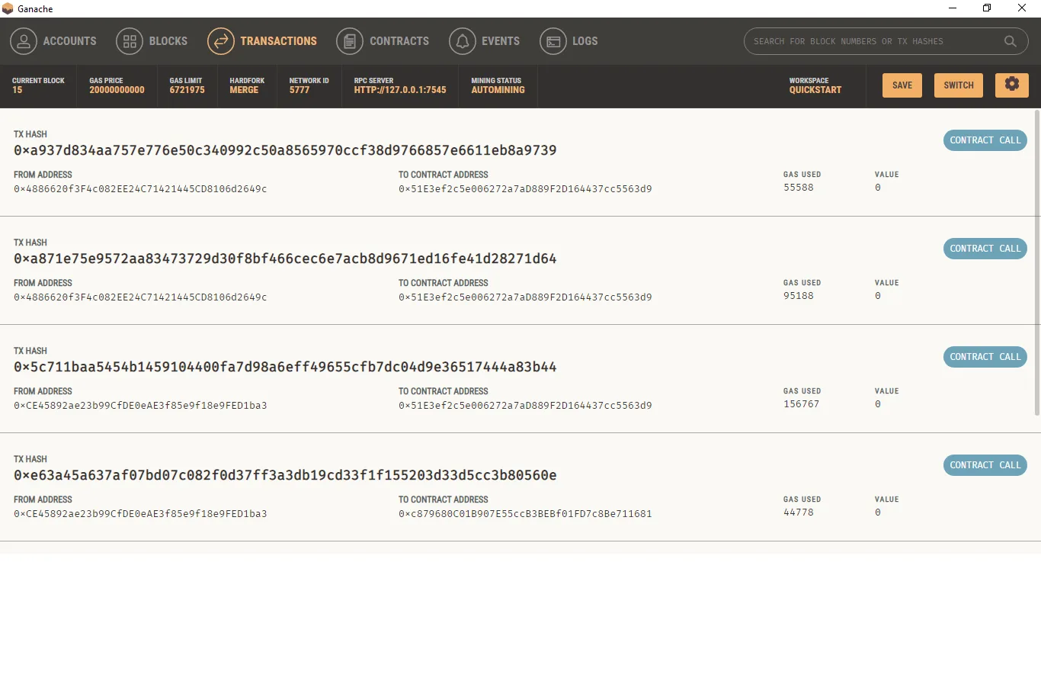Click the SAVE workspace button

coord(902,85)
